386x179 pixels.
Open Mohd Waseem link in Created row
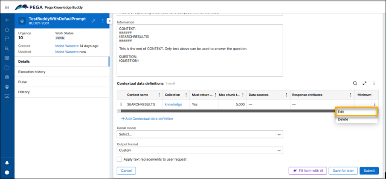point(67,46)
